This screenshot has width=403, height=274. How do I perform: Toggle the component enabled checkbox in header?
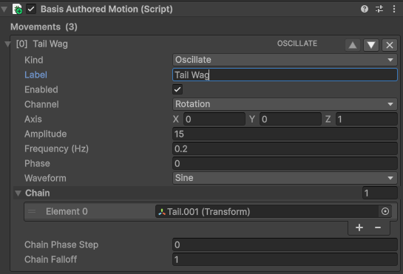click(x=31, y=9)
